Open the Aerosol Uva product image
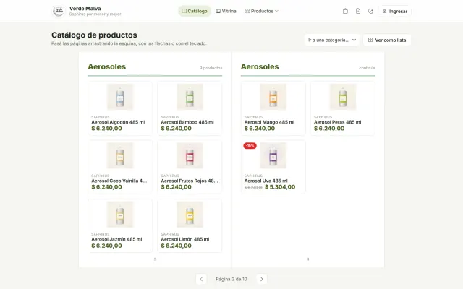The height and width of the screenshot is (289, 463). click(x=273, y=155)
